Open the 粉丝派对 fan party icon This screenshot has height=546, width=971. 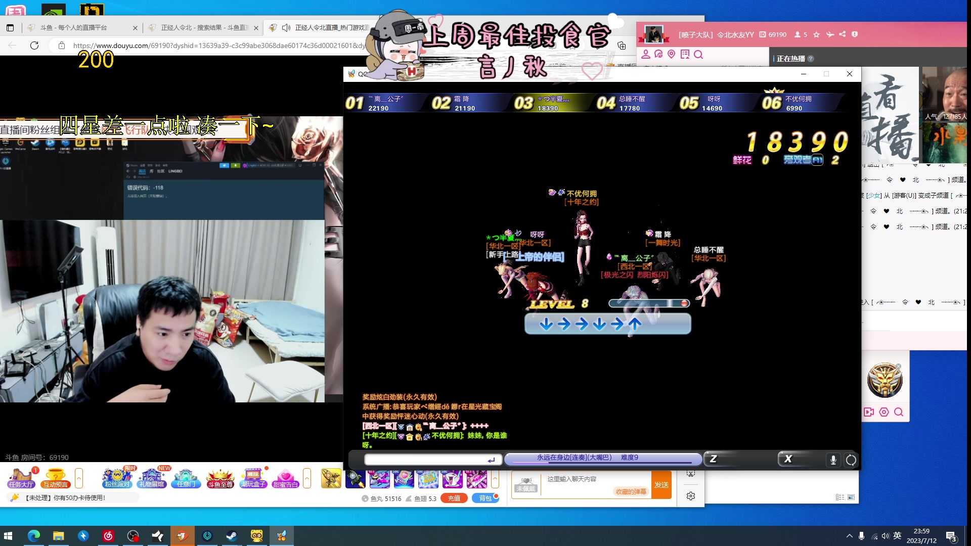click(x=117, y=478)
